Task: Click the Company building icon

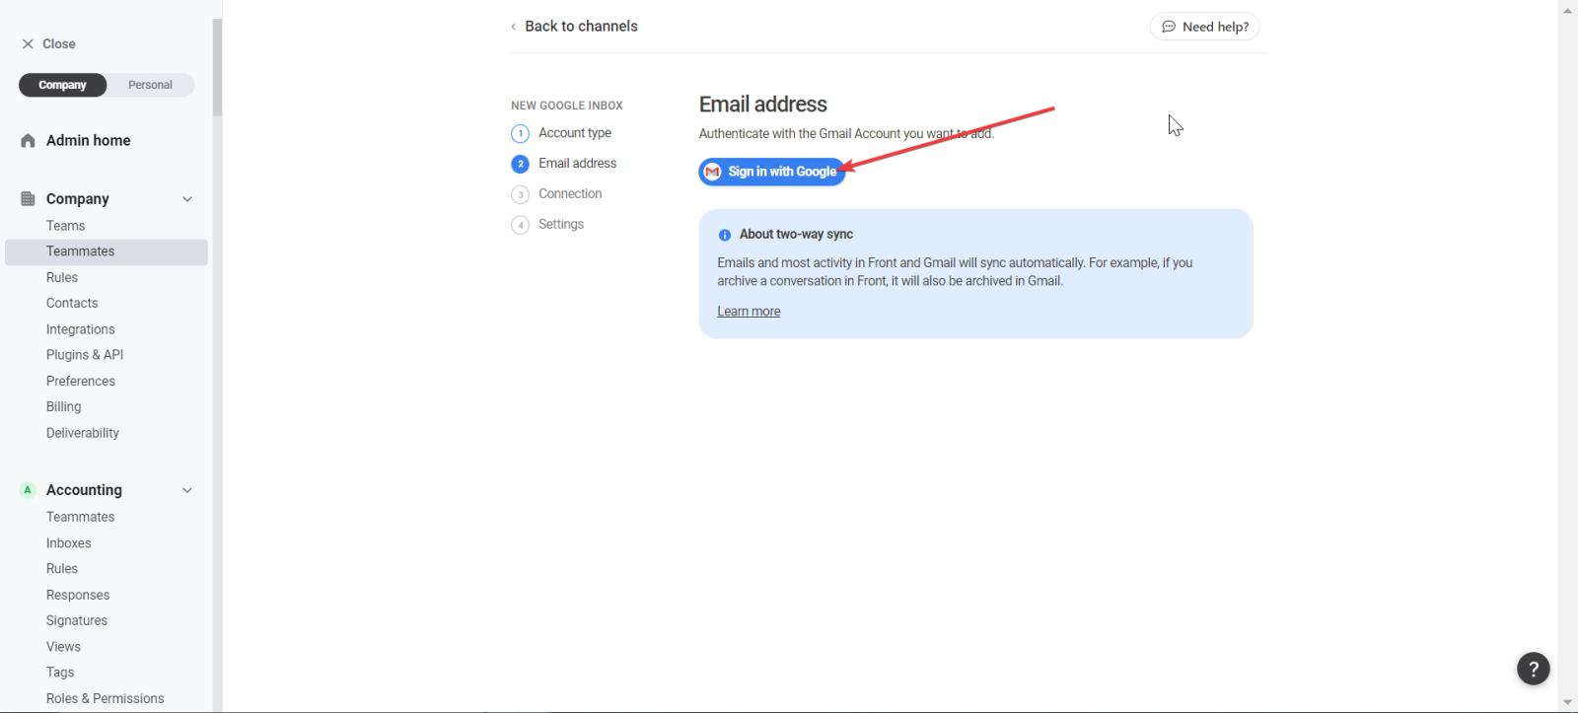Action: click(28, 199)
